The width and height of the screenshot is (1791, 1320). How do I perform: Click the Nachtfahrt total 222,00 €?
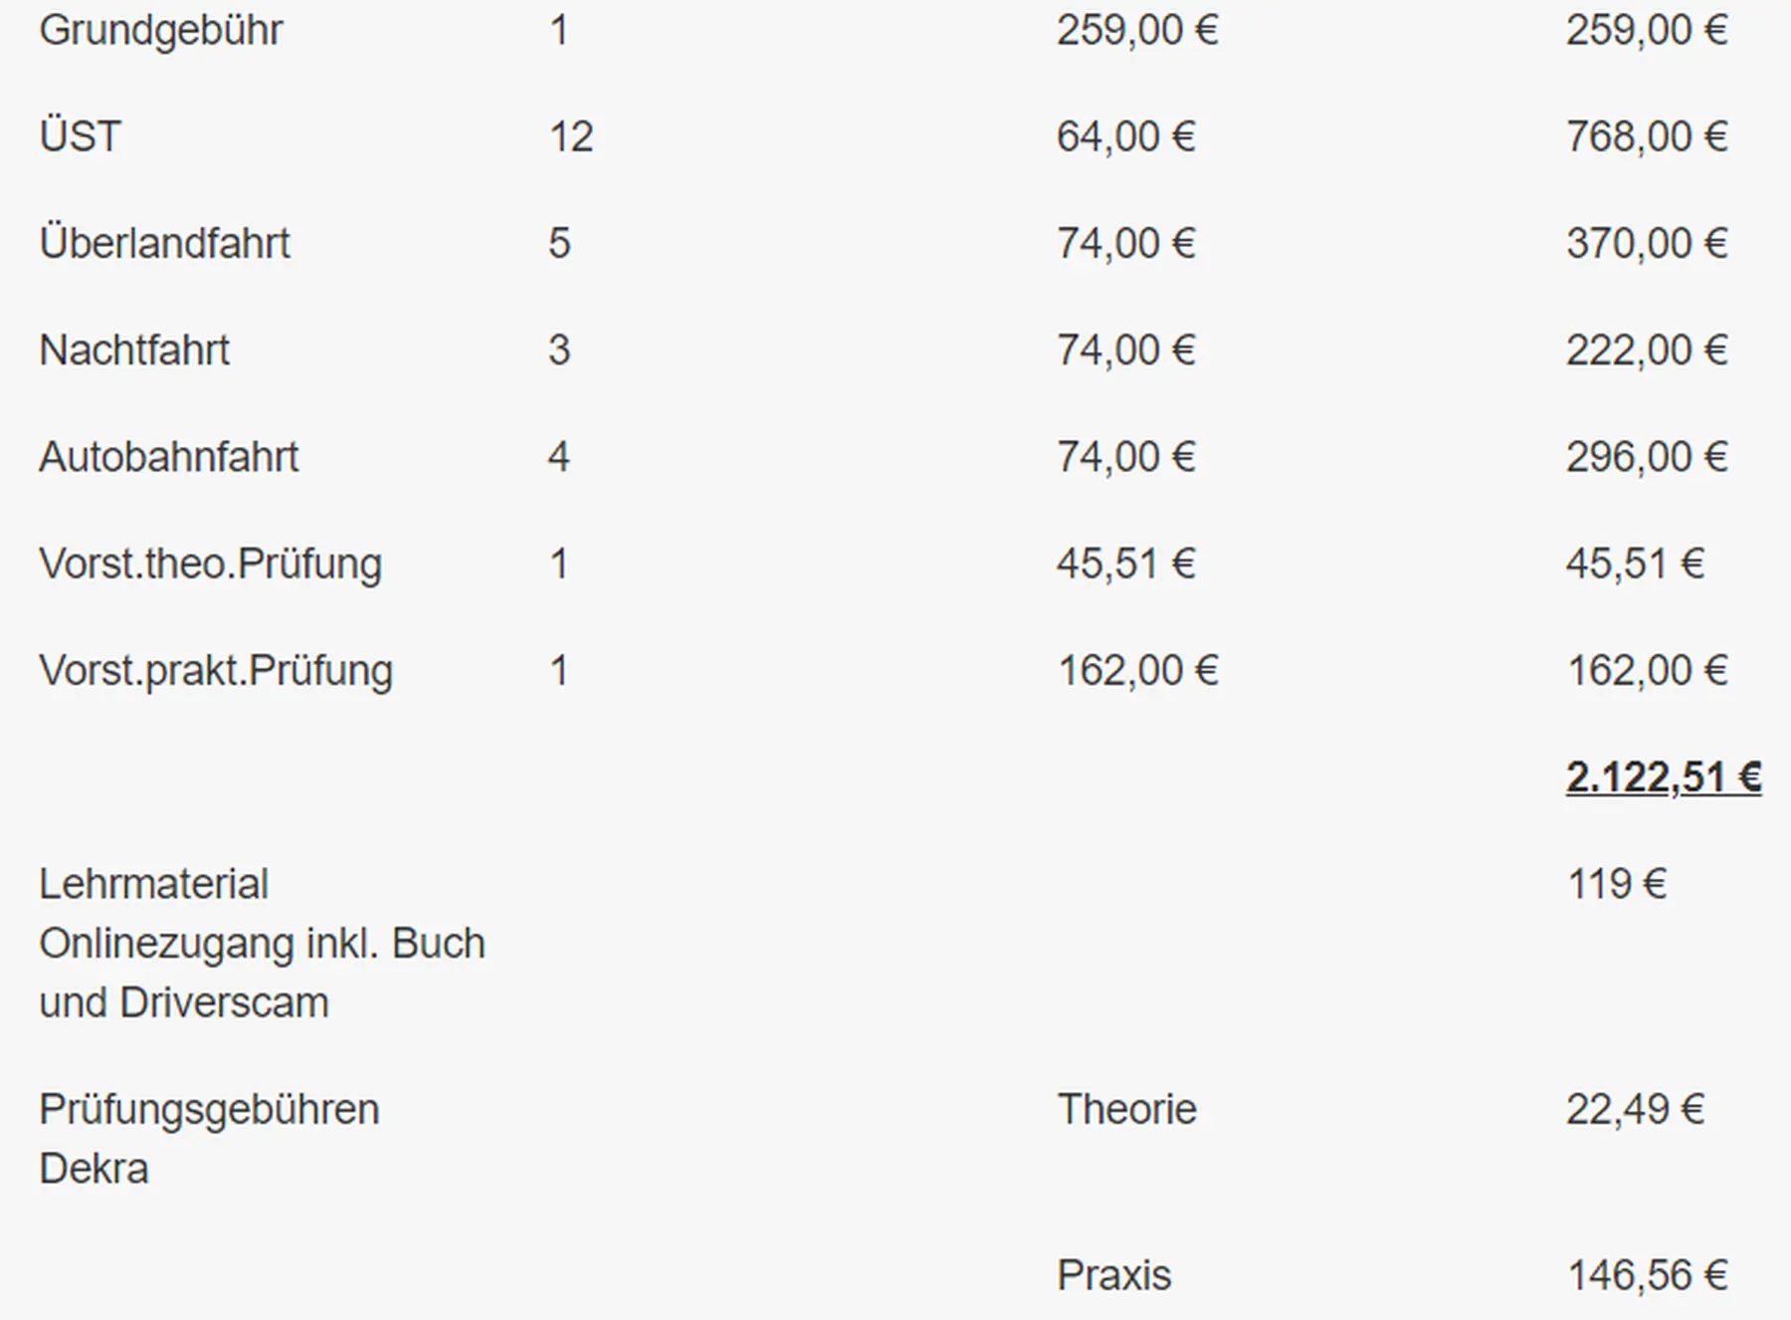tap(1647, 350)
